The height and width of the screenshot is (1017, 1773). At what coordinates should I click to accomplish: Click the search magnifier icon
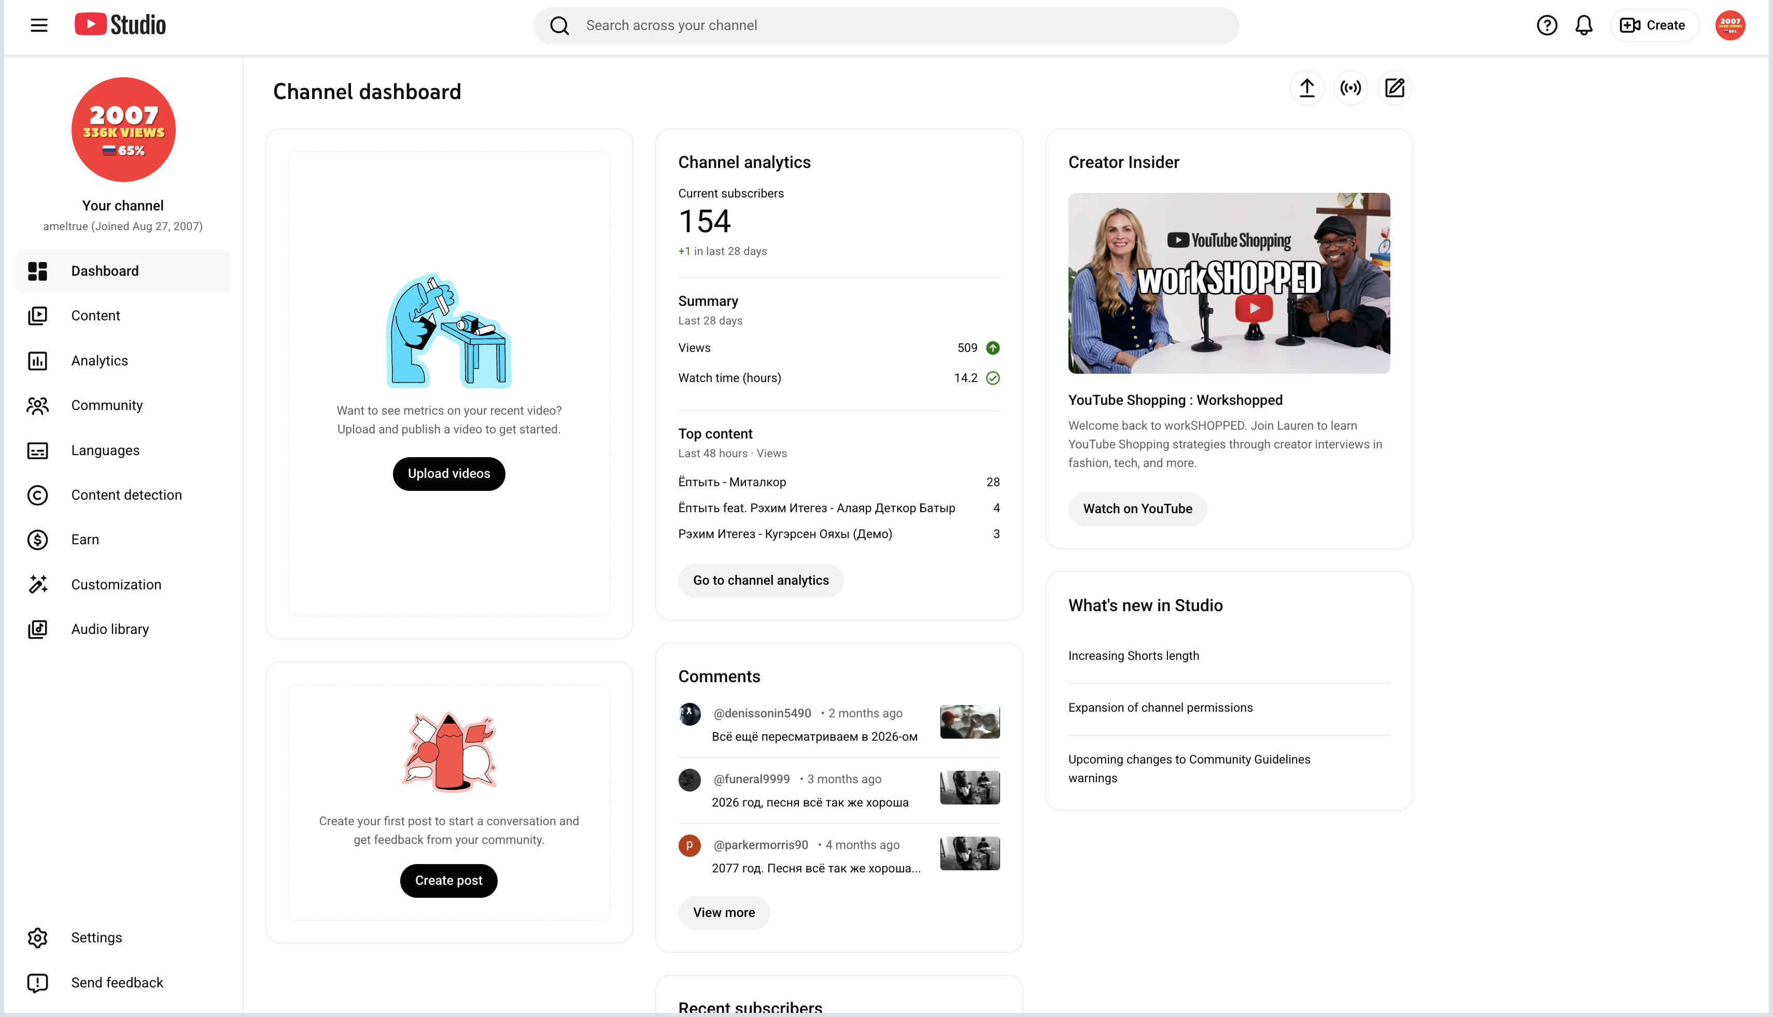[559, 26]
